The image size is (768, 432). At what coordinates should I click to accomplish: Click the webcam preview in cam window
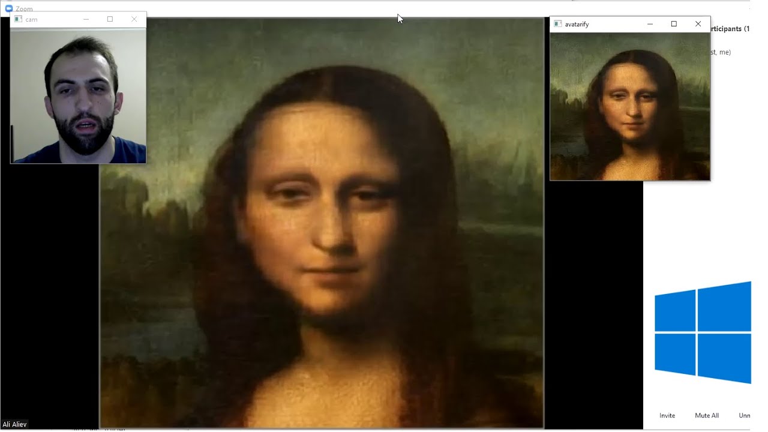point(78,95)
